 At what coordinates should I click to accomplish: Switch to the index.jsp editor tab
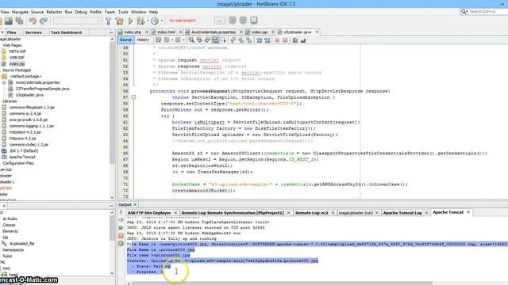click(260, 32)
